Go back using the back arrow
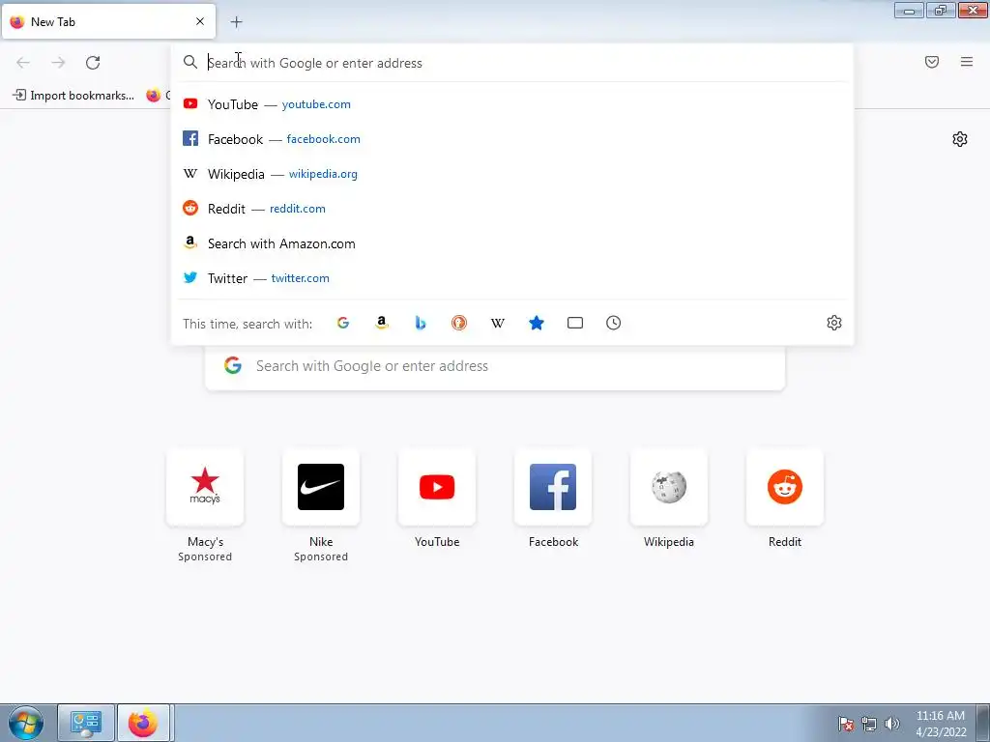Viewport: 990px width, 742px height. 23,63
